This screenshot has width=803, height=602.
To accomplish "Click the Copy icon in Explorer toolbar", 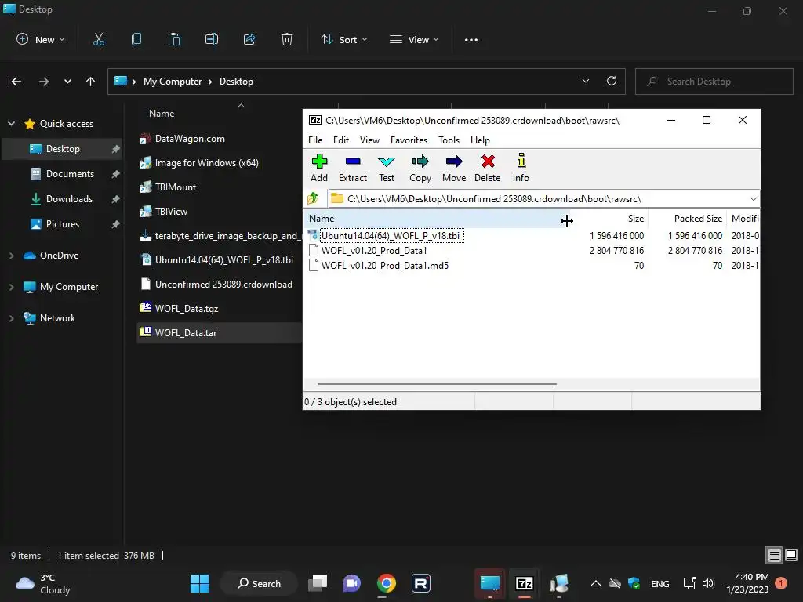I will pyautogui.click(x=136, y=39).
